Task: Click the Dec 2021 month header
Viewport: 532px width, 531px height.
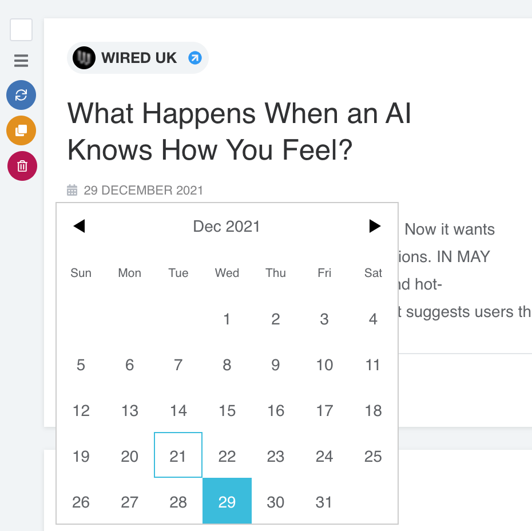Action: [x=227, y=227]
